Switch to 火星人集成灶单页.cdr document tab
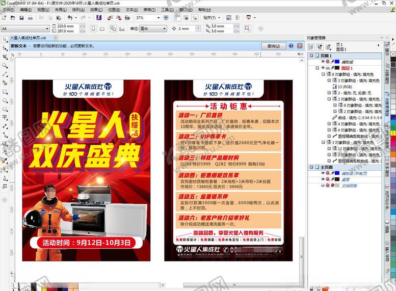Screen dimensions: 396x291 pos(28,38)
